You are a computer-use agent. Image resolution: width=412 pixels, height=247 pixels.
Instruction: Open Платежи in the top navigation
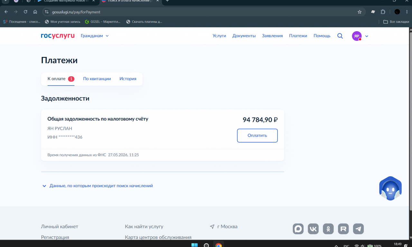(298, 36)
